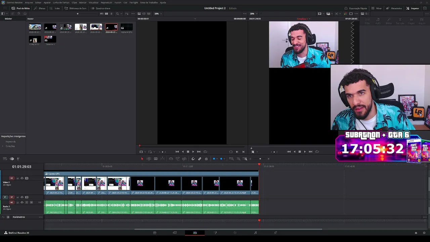Play the source viewer clip
The width and height of the screenshot is (430, 242).
tap(193, 152)
